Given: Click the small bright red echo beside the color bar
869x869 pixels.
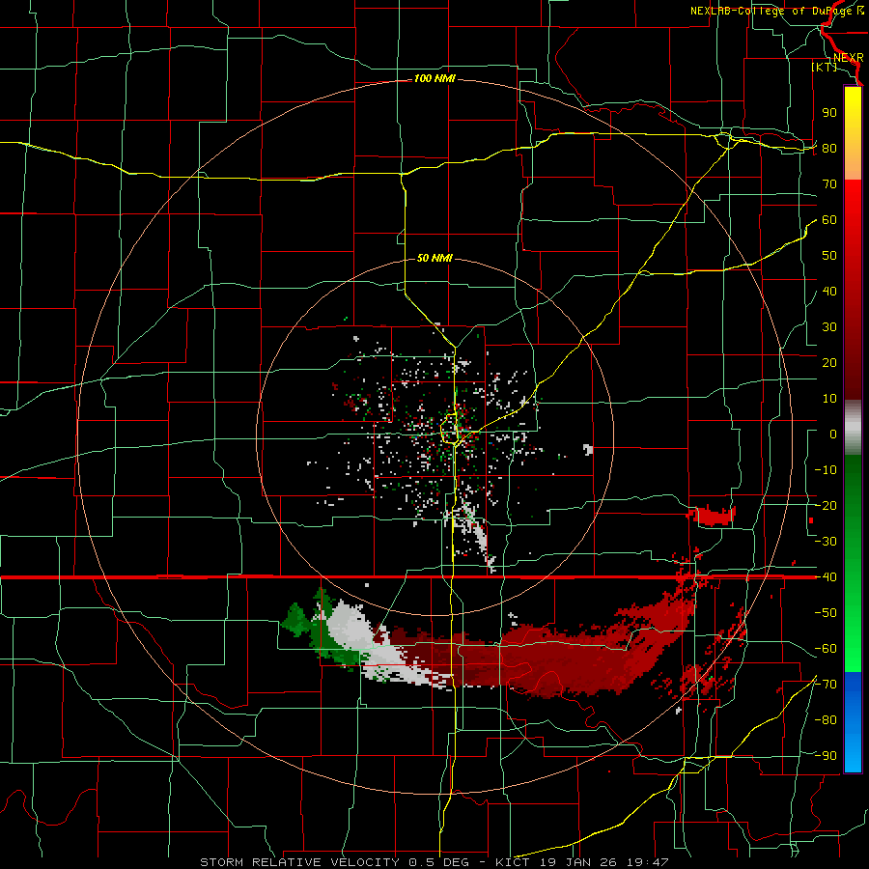Looking at the screenshot, I should 811,520.
